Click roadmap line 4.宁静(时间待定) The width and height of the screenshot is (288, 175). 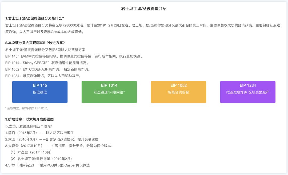click(x=47, y=165)
